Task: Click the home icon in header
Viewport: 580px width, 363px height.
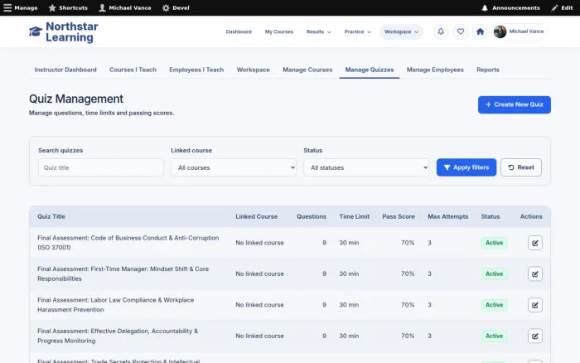Action: click(480, 31)
